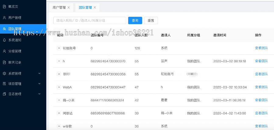The width and height of the screenshot is (274, 130).
Task: Close the 团队管理 tab with its X
Action: tap(95, 8)
